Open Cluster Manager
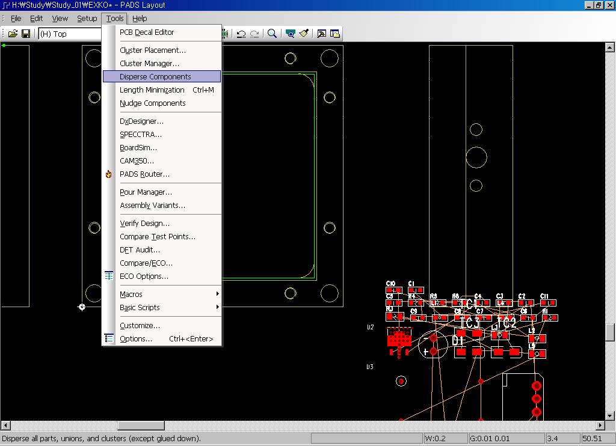Screen dimensions: 616x446 [x=162, y=63]
